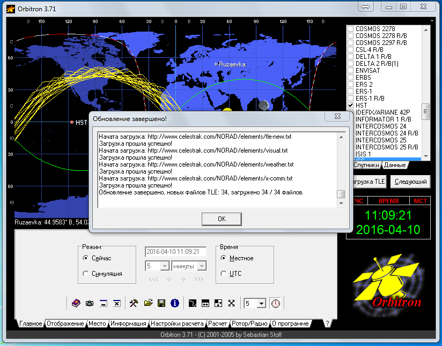Viewport: 442px width, 346px height.
Task: Tick the ERBS satellite checkbox
Action: point(351,78)
